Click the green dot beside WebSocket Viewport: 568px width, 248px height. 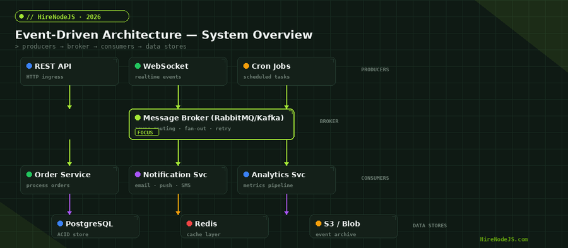(x=138, y=66)
